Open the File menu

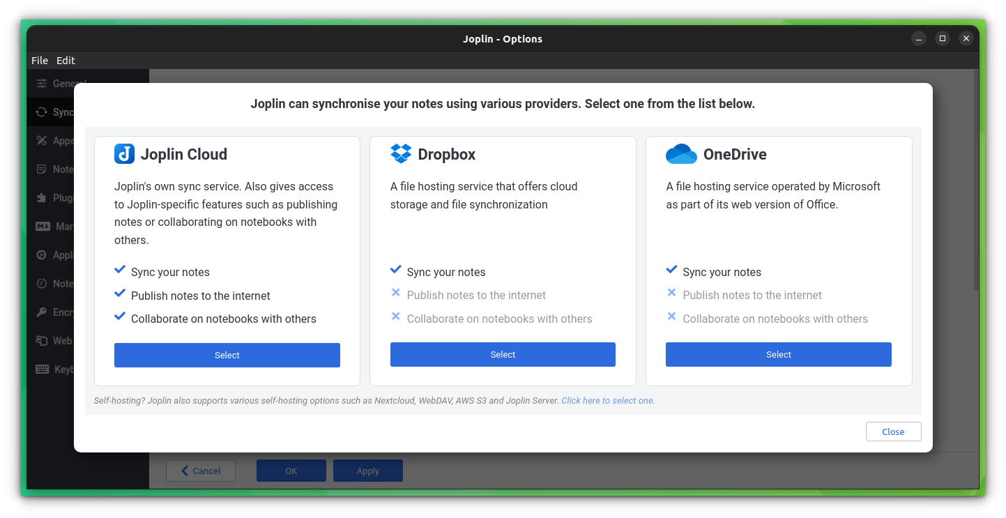point(40,61)
